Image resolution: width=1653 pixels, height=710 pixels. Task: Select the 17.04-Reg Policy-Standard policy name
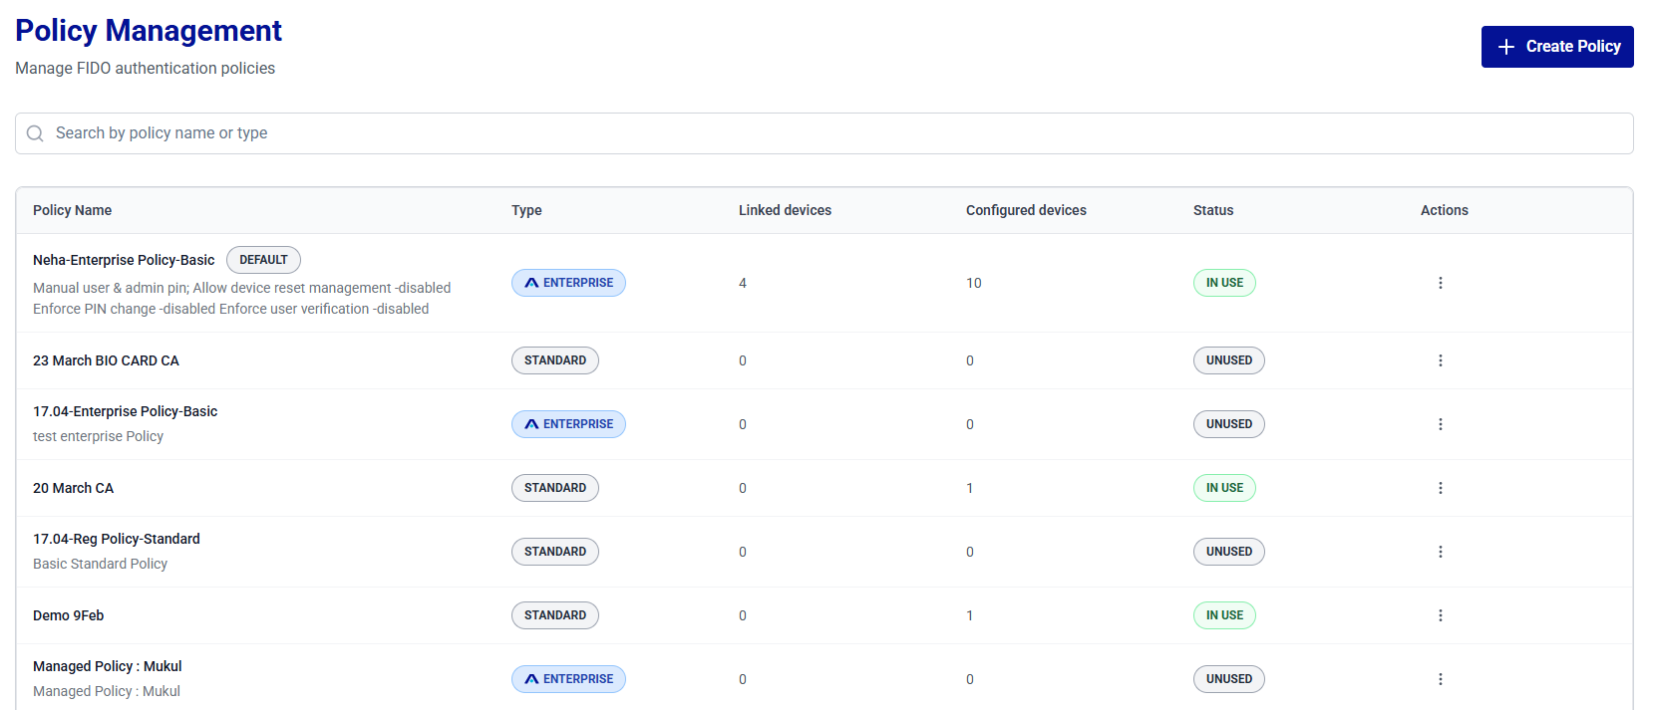pos(117,539)
